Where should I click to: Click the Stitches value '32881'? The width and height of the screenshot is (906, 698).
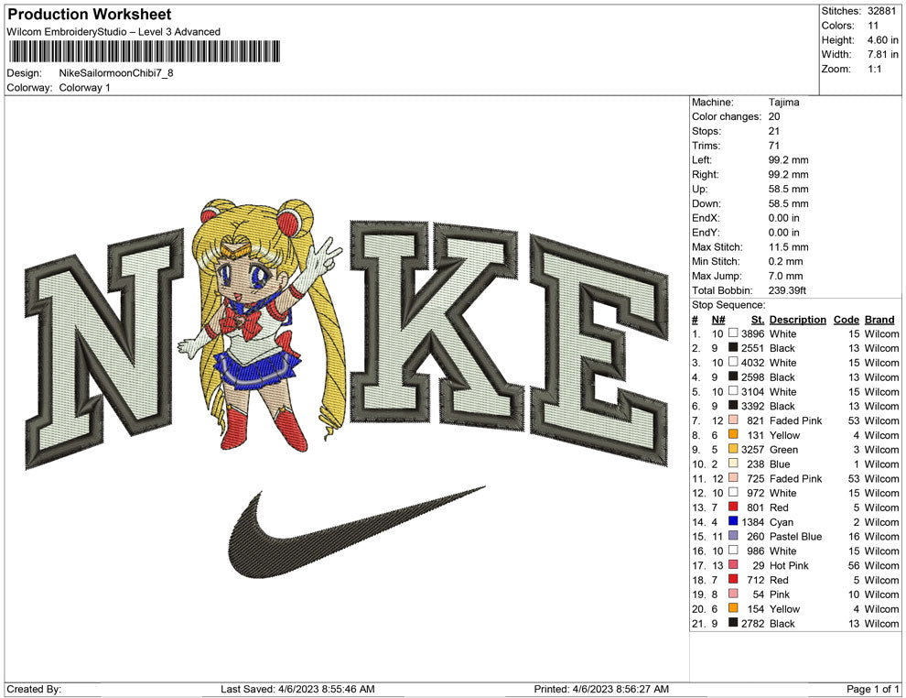tap(881, 11)
